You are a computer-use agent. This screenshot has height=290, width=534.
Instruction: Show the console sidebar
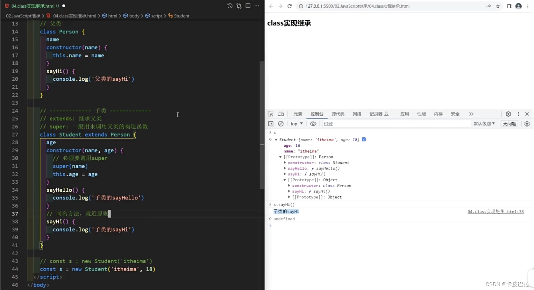[271, 124]
